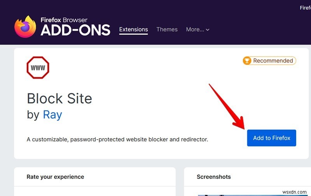Select the Block Site title heading
The height and width of the screenshot is (196, 311).
coord(59,98)
